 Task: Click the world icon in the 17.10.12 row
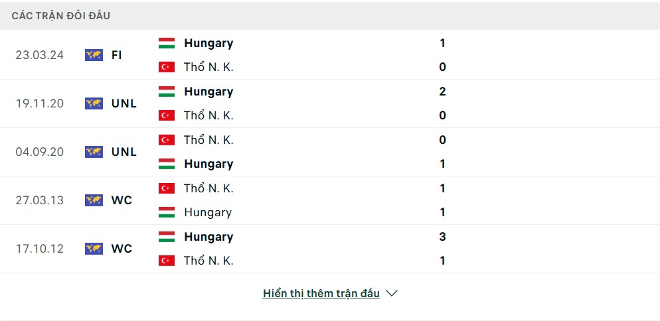[94, 249]
